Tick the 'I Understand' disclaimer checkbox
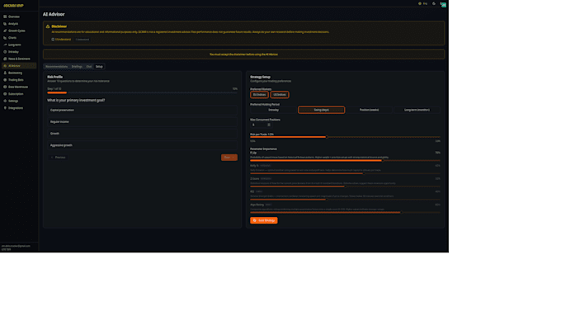561x316 pixels. [53, 40]
